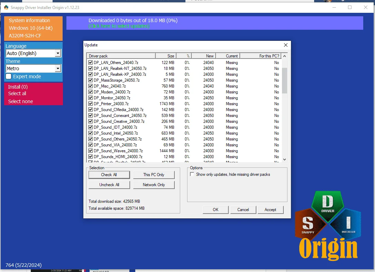Minimize the Snappy Driver Installer window

[334, 7]
